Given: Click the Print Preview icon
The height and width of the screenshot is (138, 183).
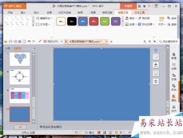Looking at the screenshot, I should click(x=24, y=42).
